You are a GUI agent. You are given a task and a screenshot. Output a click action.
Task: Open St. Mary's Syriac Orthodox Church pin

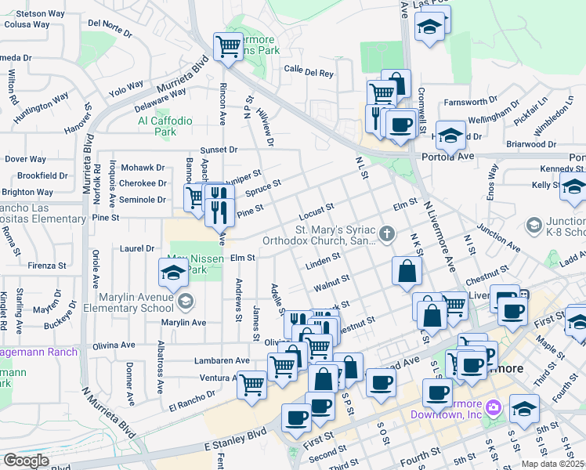point(387,235)
